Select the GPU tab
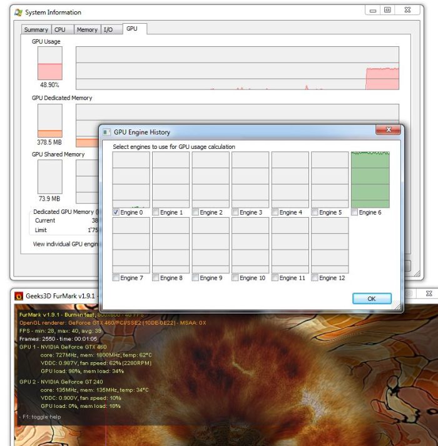The image size is (438, 446). pos(135,29)
